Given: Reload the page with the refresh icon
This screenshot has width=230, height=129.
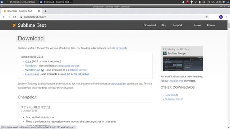Looking at the screenshot, I should [x=14, y=17].
